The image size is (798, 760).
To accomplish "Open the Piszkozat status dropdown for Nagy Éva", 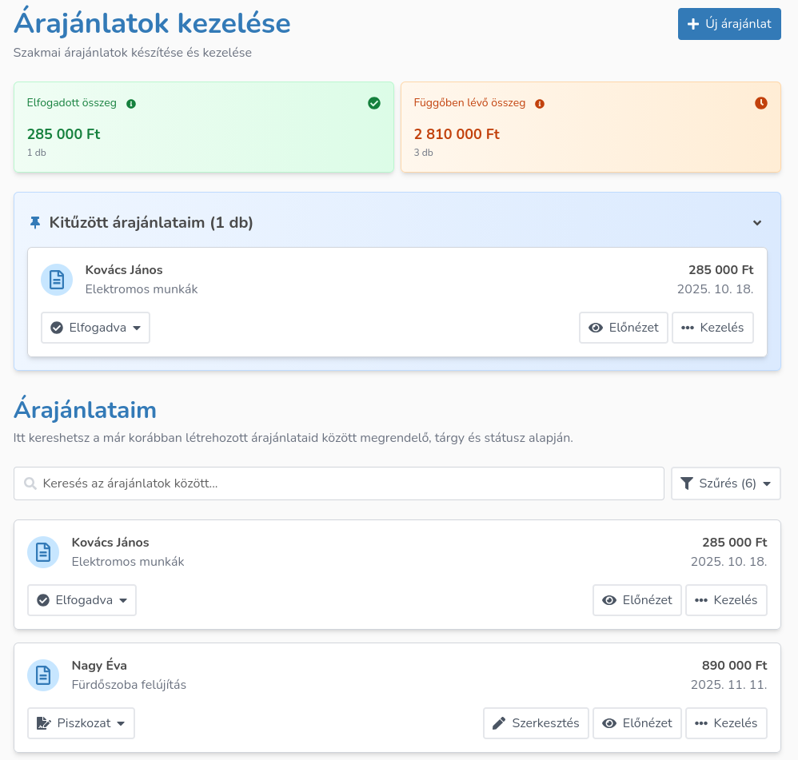I will pyautogui.click(x=81, y=723).
